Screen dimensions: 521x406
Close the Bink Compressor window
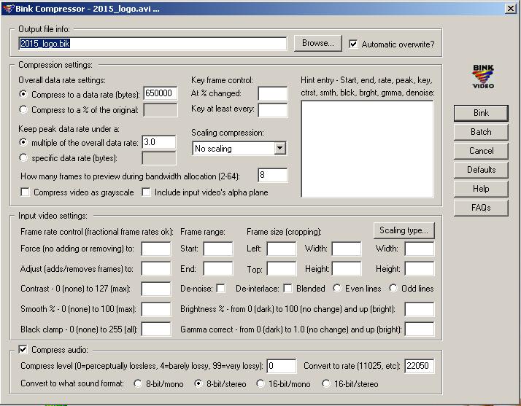pos(510,8)
